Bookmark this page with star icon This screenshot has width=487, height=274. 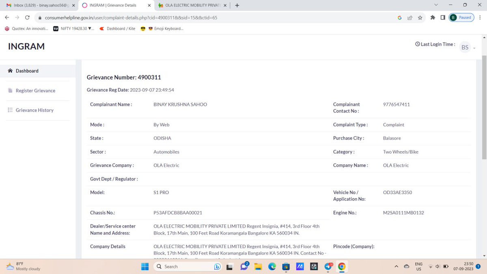click(420, 17)
